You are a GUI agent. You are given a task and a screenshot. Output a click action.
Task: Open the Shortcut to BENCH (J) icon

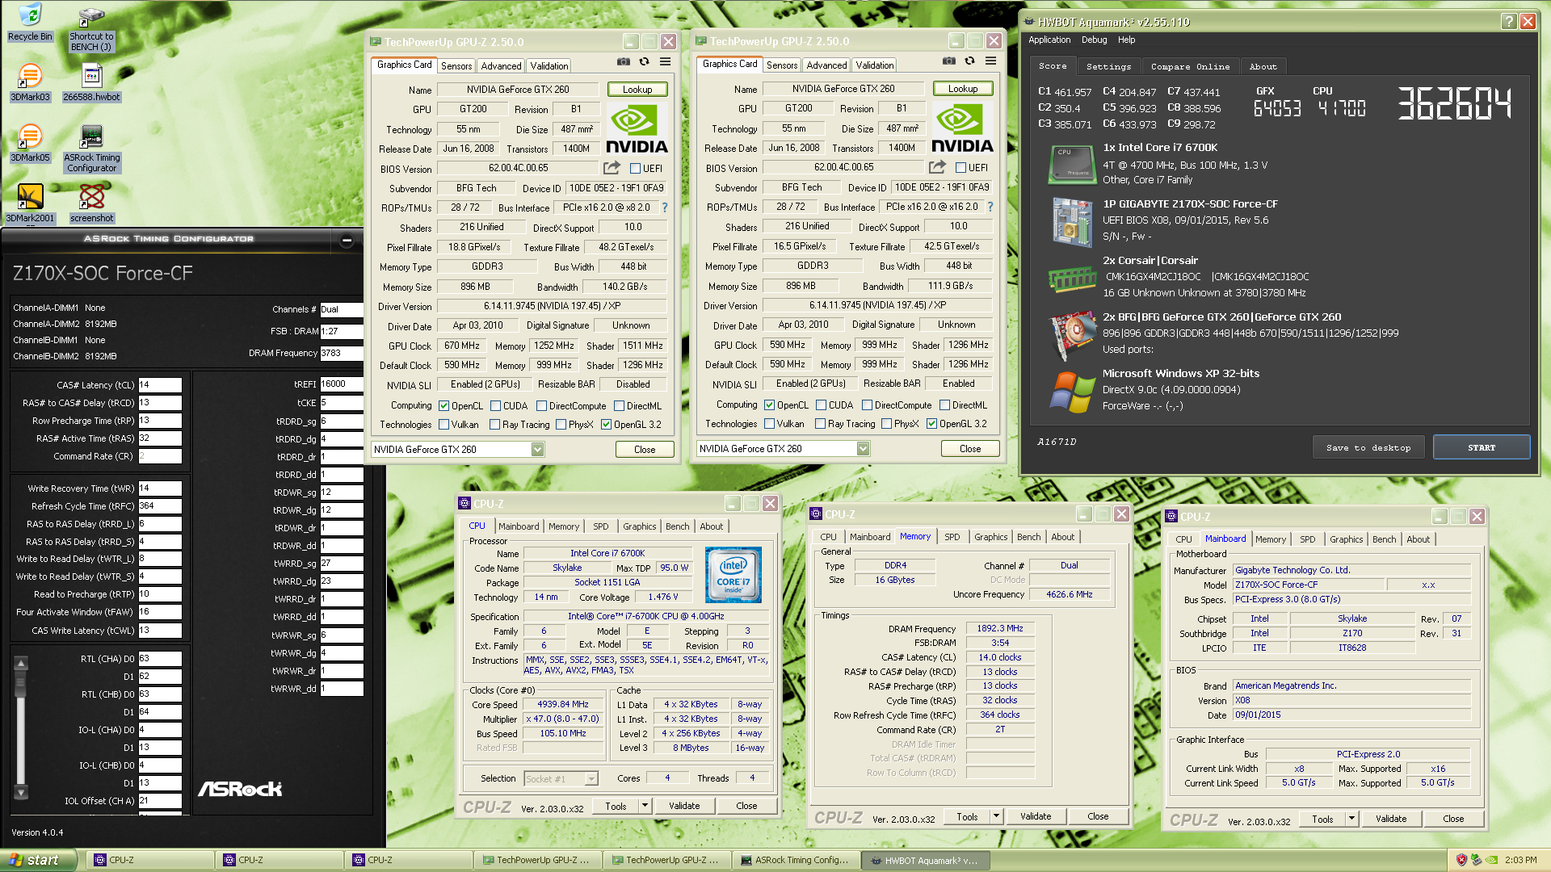click(91, 29)
